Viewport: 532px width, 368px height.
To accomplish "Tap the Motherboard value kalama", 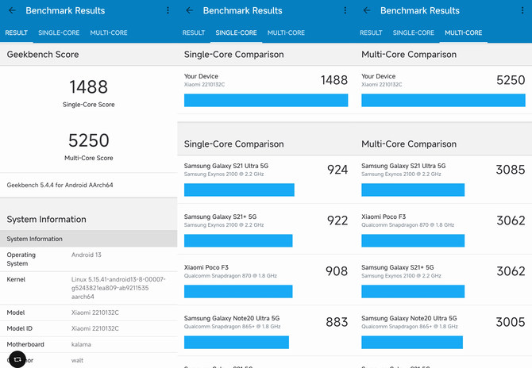I will coord(81,344).
